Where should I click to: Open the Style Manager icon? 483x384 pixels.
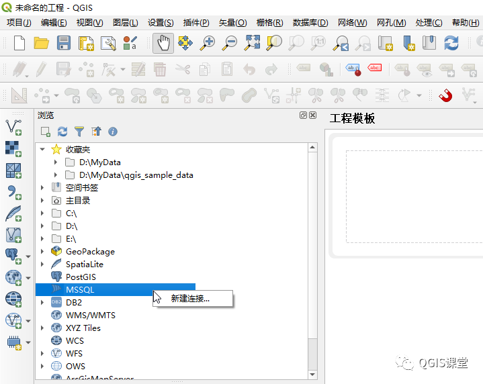(x=130, y=43)
